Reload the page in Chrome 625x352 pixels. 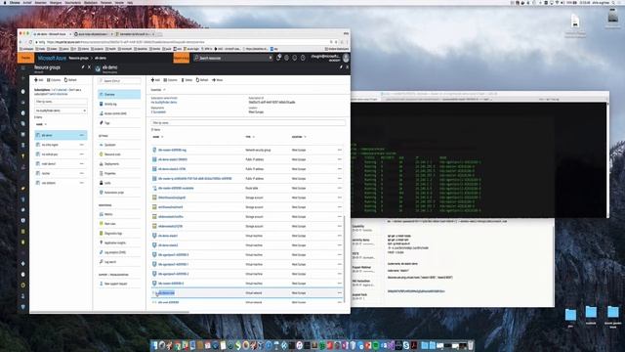pos(30,42)
